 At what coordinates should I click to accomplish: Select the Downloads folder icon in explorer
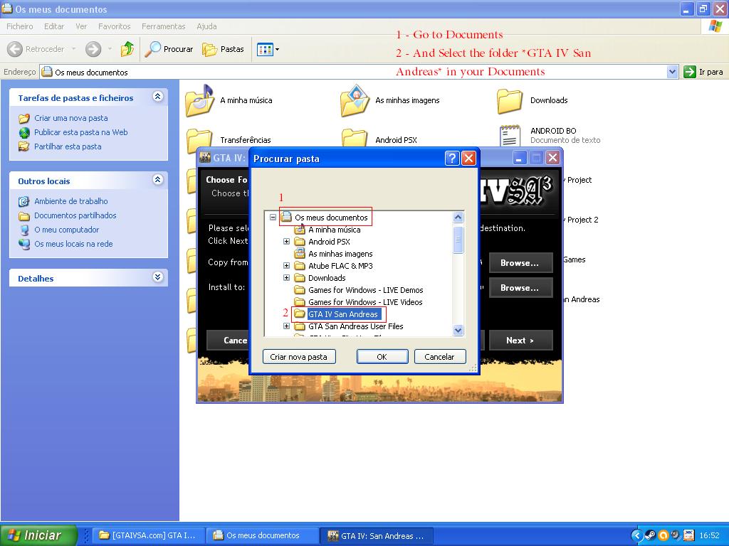510,101
